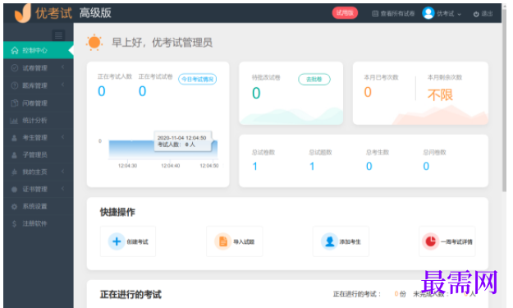Click the icon beside 我的主页
Screen dimensions: 513x308
tap(15, 172)
